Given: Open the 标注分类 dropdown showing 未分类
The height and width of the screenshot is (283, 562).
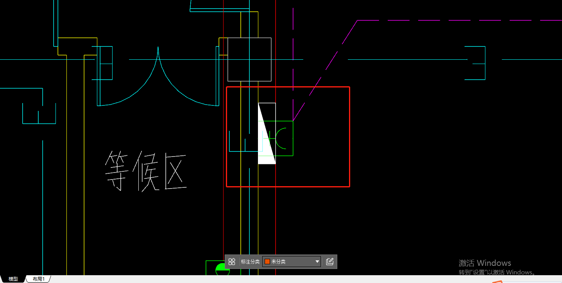Looking at the screenshot, I should click(x=292, y=262).
